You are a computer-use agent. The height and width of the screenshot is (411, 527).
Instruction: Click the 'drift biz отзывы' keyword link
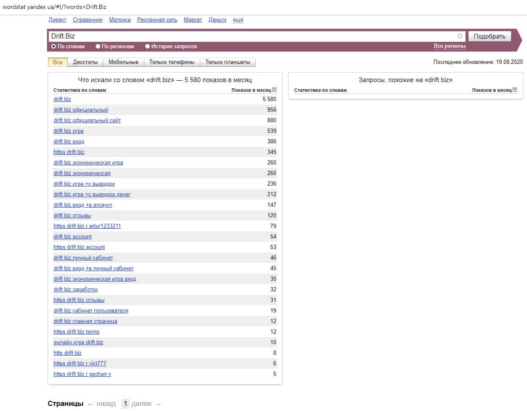pos(72,216)
